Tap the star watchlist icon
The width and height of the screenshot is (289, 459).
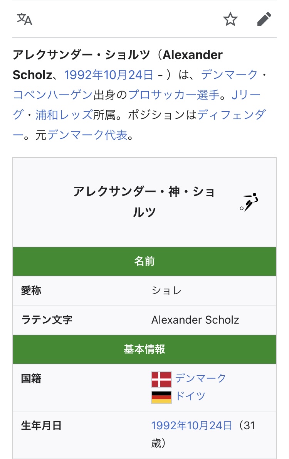[x=230, y=19]
